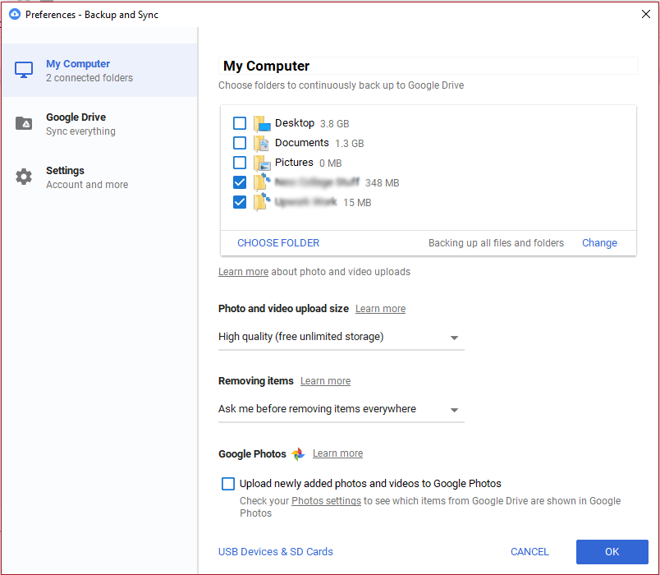The width and height of the screenshot is (660, 575).
Task: Check the Documents folder checkbox
Action: (x=239, y=142)
